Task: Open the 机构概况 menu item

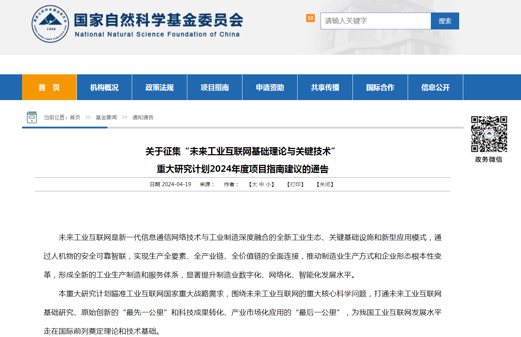Action: pos(104,88)
